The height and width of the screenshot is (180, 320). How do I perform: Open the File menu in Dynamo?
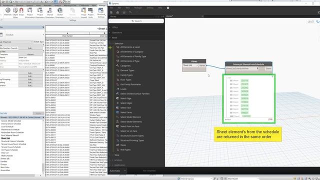tap(111, 8)
